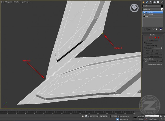Check the By Vertex option
This screenshot has width=165, height=121.
click(x=144, y=43)
